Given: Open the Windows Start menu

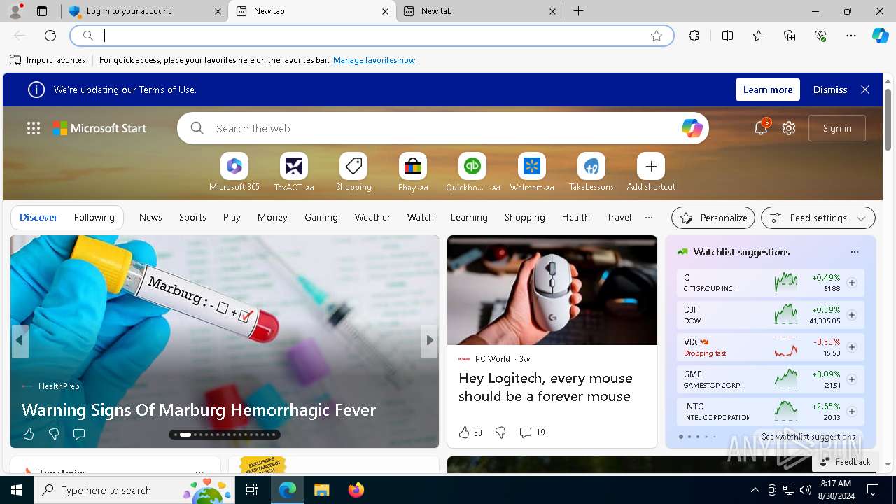Looking at the screenshot, I should coord(17,490).
